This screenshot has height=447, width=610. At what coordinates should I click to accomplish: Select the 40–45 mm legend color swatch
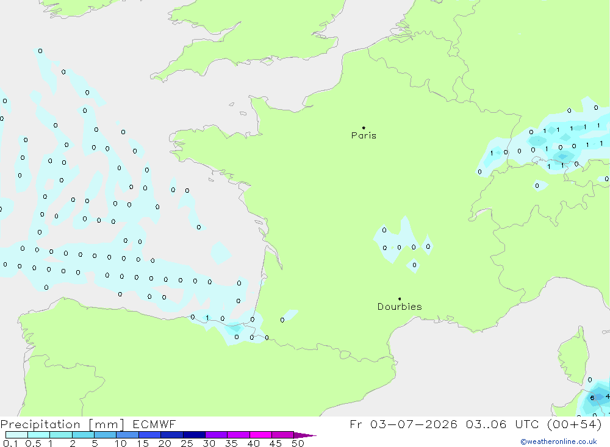260,435
